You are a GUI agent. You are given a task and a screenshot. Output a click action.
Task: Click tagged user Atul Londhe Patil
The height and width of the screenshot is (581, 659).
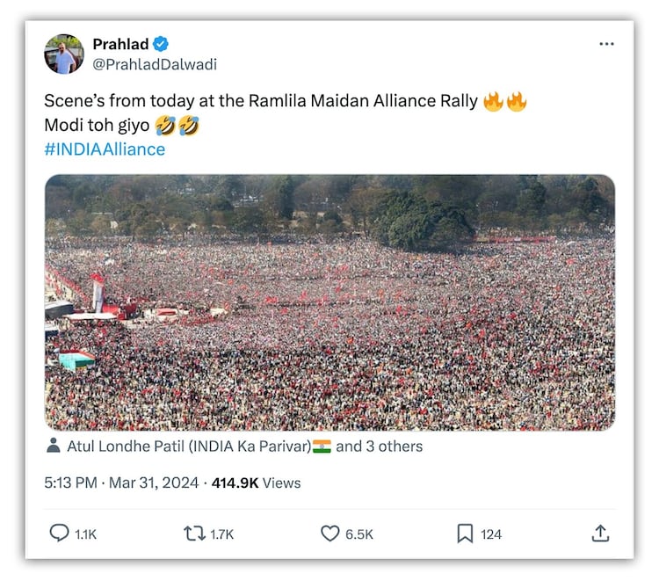click(x=189, y=447)
